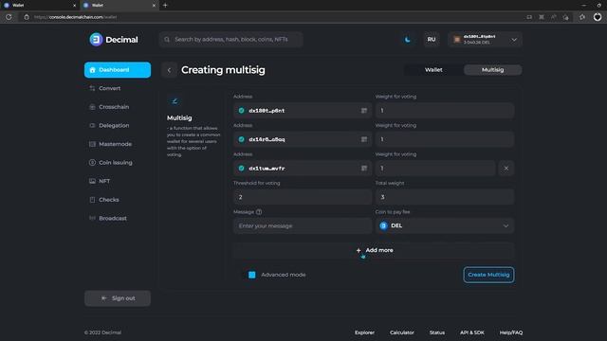Click the message help question icon
The width and height of the screenshot is (607, 341).
pos(259,212)
